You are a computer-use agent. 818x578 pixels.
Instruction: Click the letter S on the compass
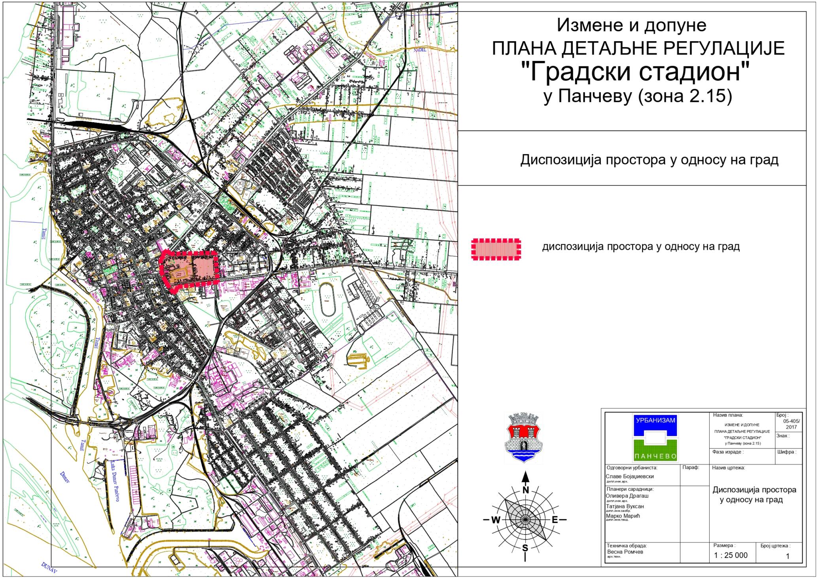click(x=525, y=548)
